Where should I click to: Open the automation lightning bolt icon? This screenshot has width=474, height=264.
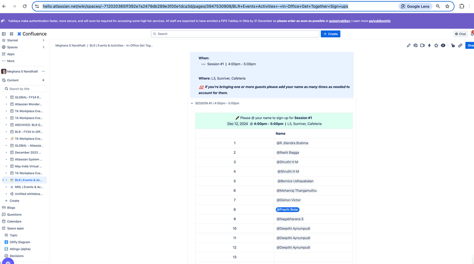429,46
